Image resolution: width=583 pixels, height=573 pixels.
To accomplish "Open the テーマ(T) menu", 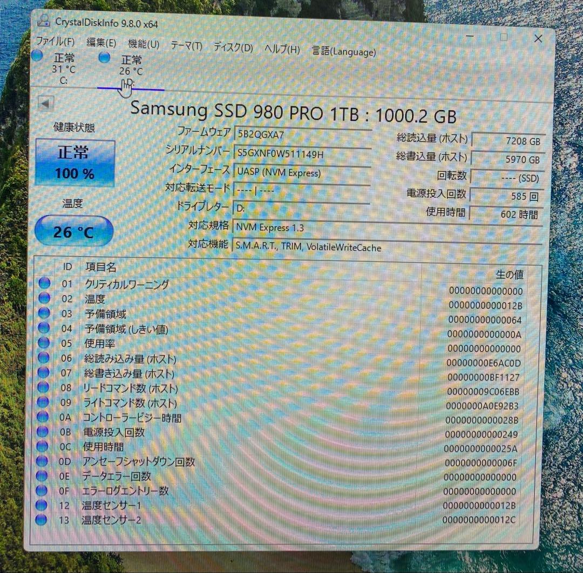I will (x=186, y=46).
